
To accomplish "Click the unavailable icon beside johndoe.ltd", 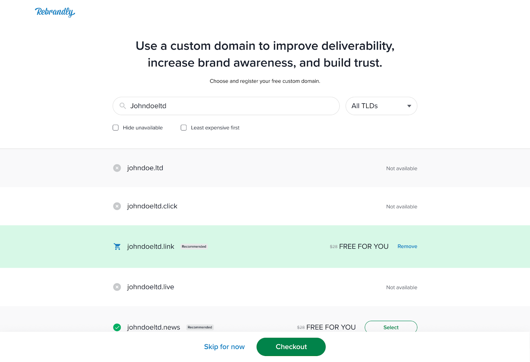I will tap(117, 168).
